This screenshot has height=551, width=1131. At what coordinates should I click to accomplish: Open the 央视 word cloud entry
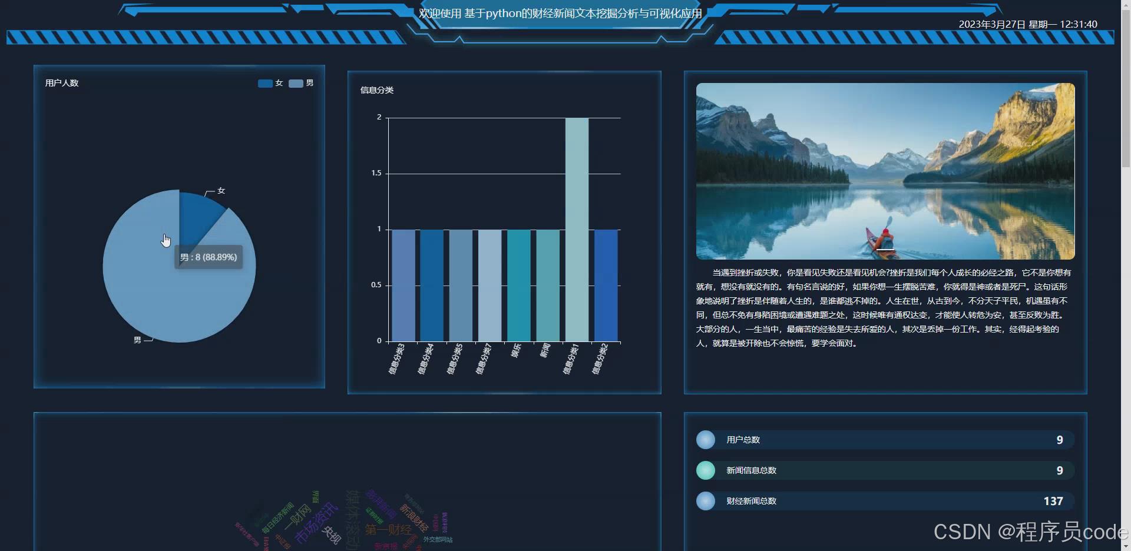point(333,534)
